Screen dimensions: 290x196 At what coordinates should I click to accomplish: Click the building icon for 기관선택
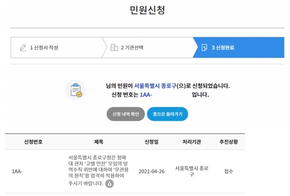coord(114,48)
